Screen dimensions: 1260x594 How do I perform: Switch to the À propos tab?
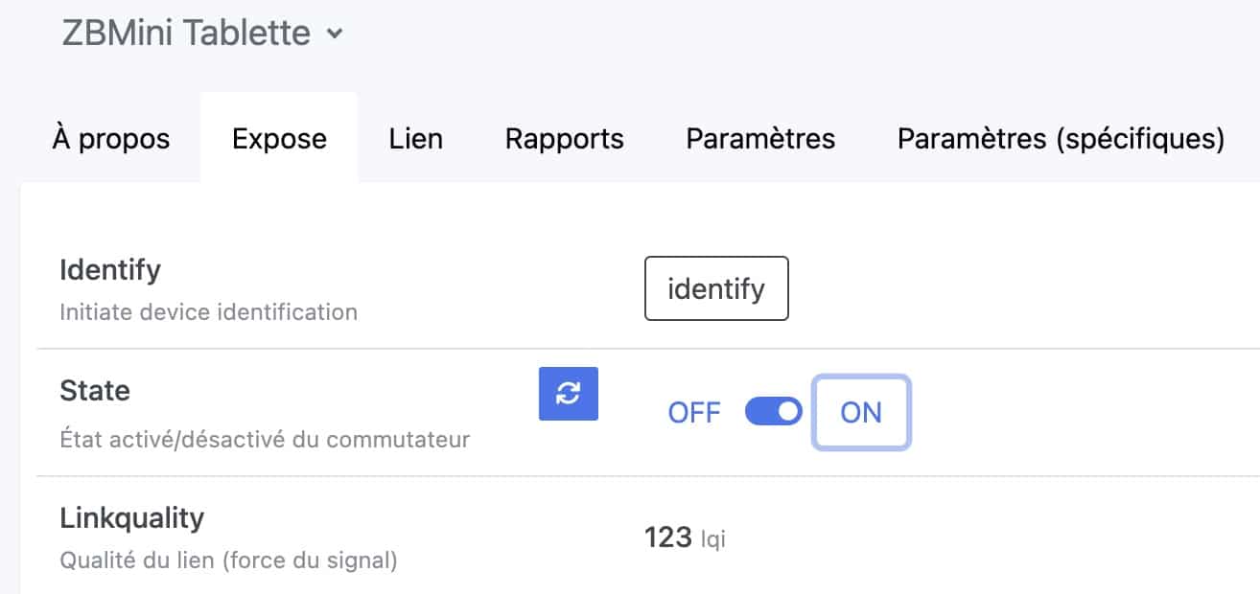[x=110, y=139]
